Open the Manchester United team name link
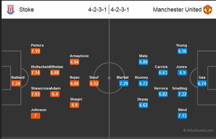 [x=177, y=10]
